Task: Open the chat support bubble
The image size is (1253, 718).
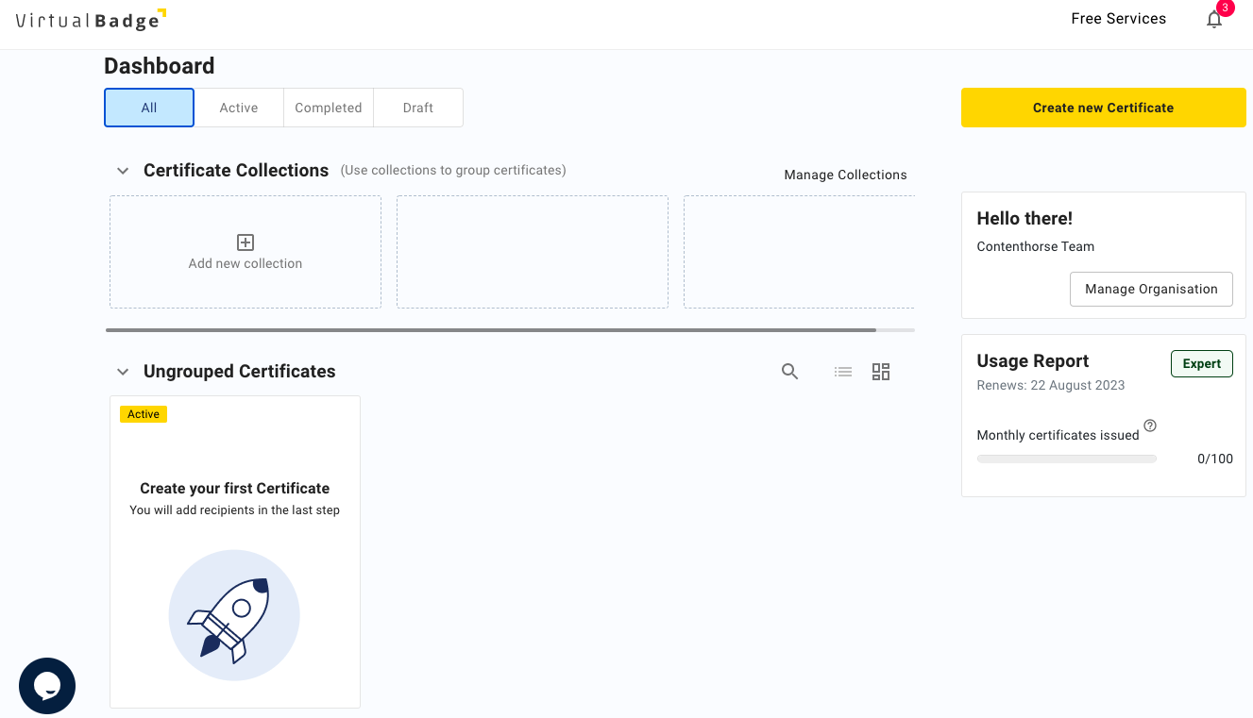Action: (46, 686)
